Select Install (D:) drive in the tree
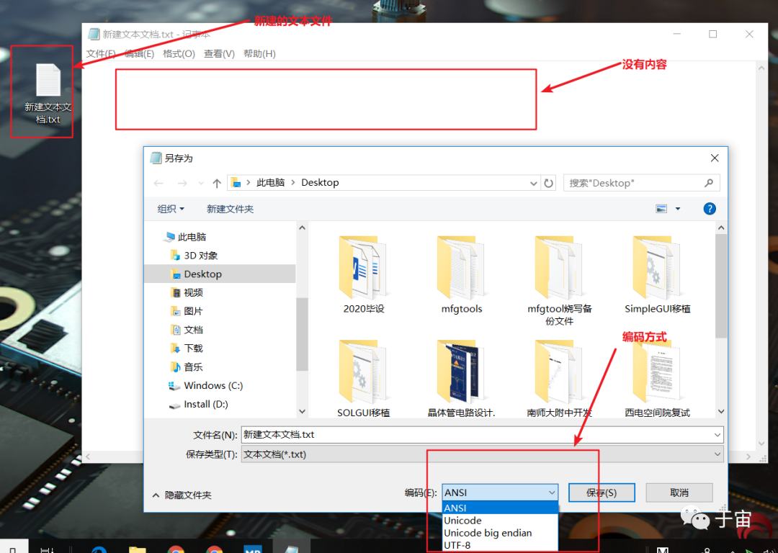 [205, 404]
